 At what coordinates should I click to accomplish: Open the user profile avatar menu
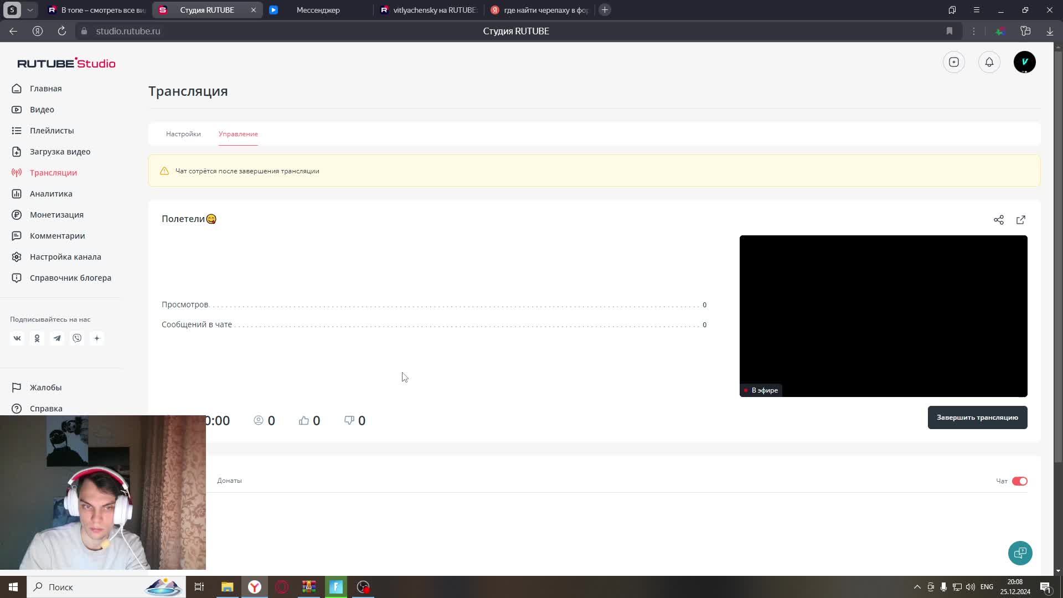tap(1024, 62)
